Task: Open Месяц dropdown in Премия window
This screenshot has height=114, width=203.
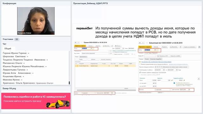Action: (x=91, y=48)
